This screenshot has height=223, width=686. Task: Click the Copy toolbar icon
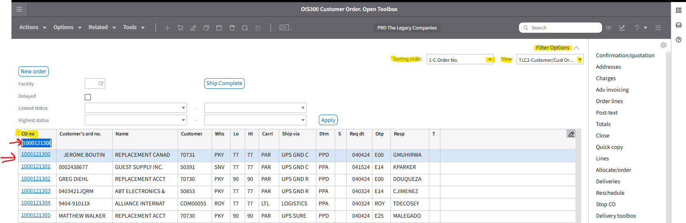(x=206, y=28)
